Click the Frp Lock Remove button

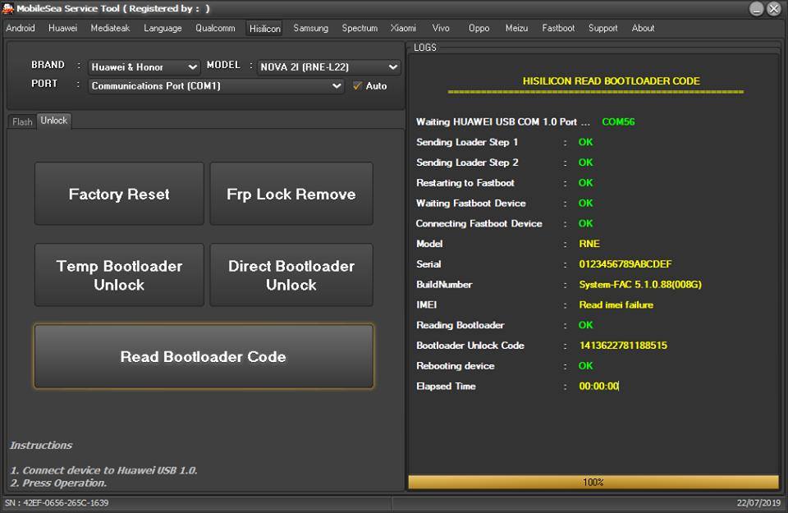point(291,194)
